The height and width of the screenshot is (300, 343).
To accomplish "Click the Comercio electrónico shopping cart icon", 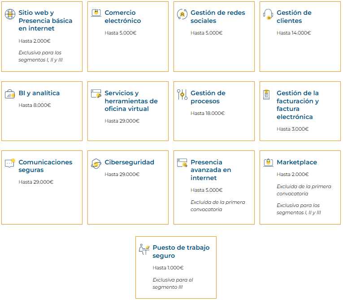I will click(96, 13).
